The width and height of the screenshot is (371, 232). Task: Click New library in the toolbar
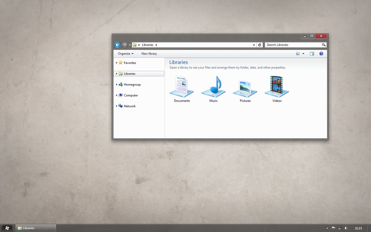click(149, 53)
